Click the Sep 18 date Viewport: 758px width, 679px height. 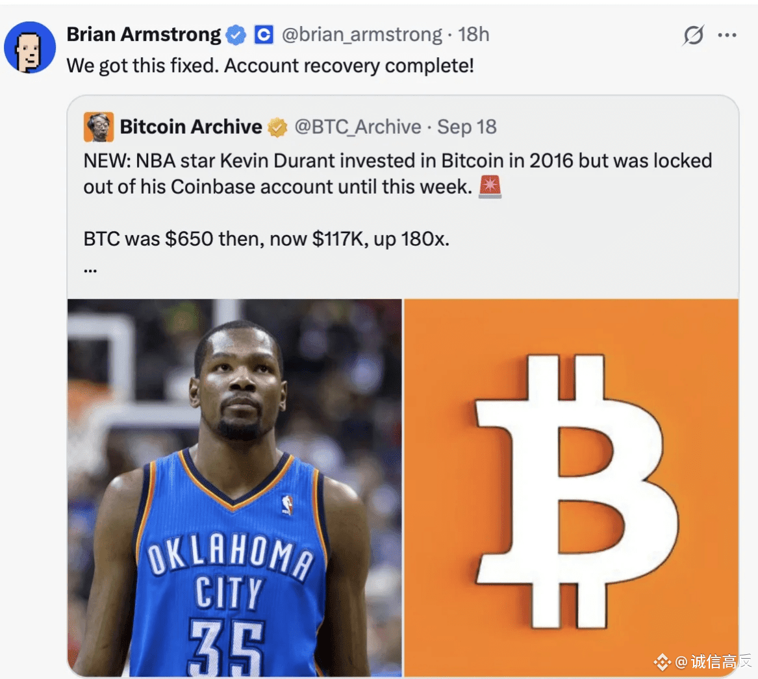pyautogui.click(x=467, y=127)
